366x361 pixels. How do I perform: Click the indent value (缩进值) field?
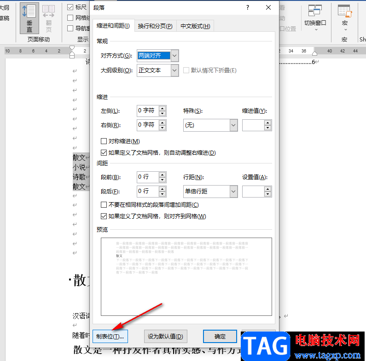coord(254,125)
